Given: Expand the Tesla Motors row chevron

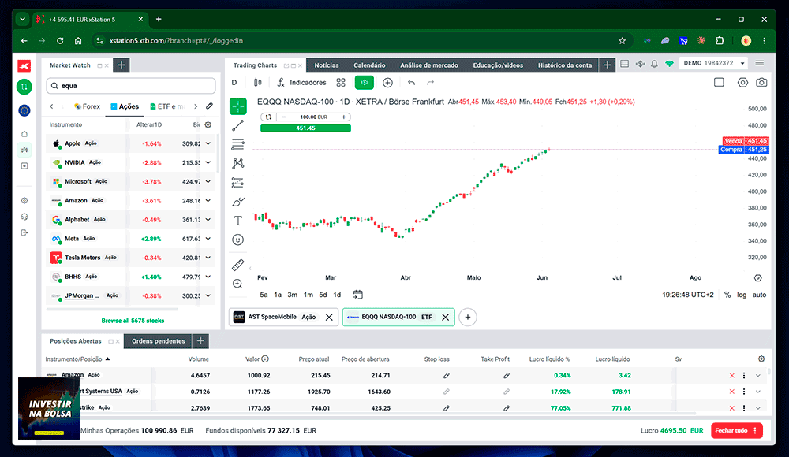Looking at the screenshot, I should click(x=208, y=258).
